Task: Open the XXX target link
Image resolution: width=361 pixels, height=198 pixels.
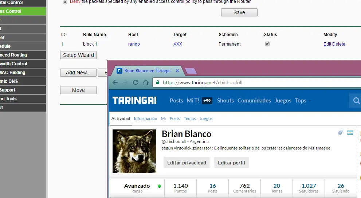Action: click(x=178, y=44)
